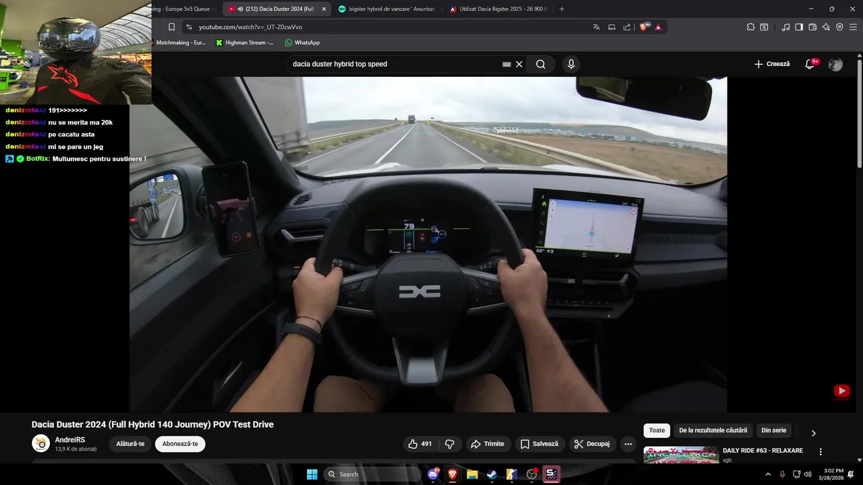Open Discord from the taskbar

click(433, 474)
